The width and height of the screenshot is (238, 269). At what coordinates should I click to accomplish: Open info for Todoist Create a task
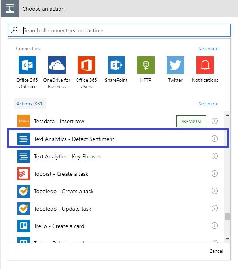214,173
